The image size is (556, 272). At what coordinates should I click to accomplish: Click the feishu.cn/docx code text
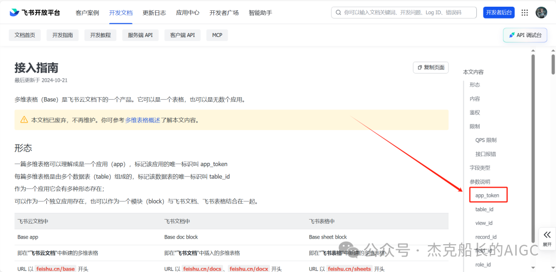(249, 269)
